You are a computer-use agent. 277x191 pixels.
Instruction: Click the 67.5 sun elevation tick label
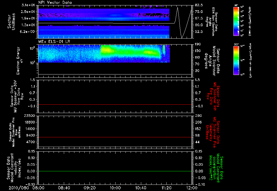199,18
